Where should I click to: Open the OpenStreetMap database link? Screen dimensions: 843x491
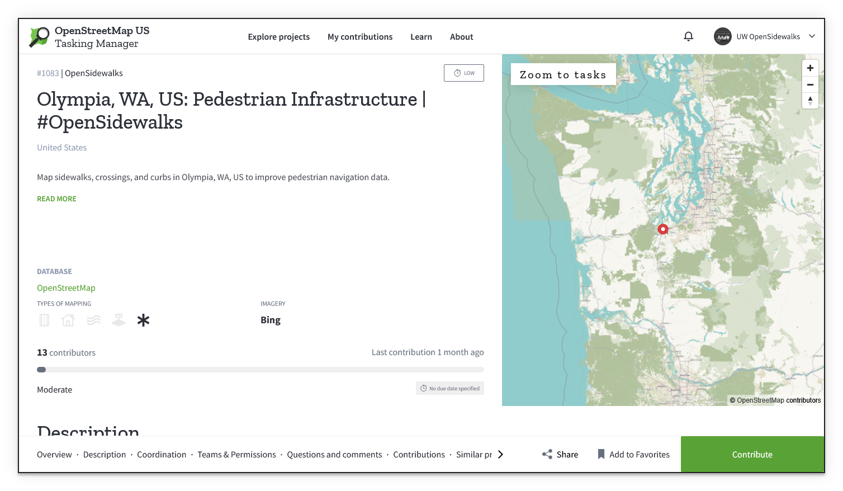[x=66, y=287]
